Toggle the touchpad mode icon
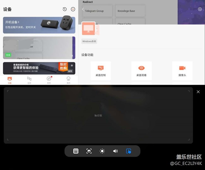Viewport: 205px width, 170px height. pos(128,151)
